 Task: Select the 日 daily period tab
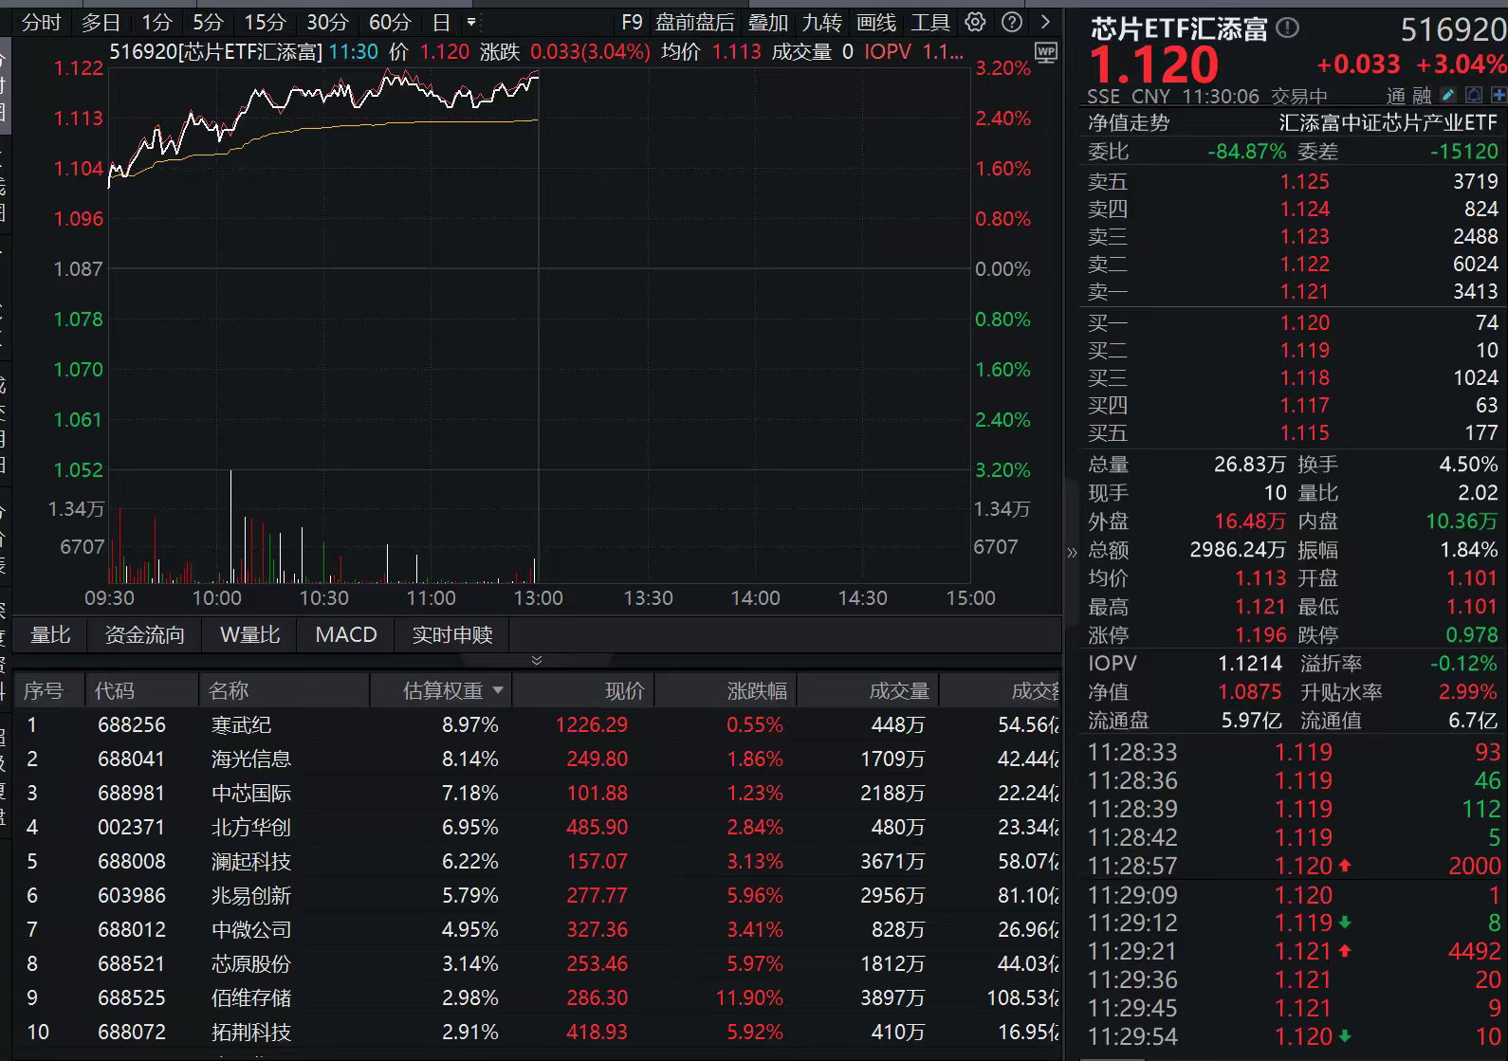pos(441,22)
